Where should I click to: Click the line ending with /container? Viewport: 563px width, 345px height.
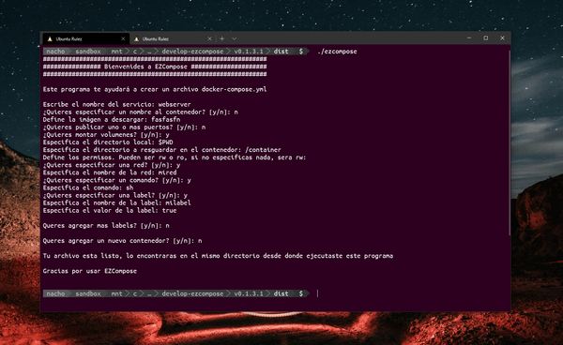point(162,150)
